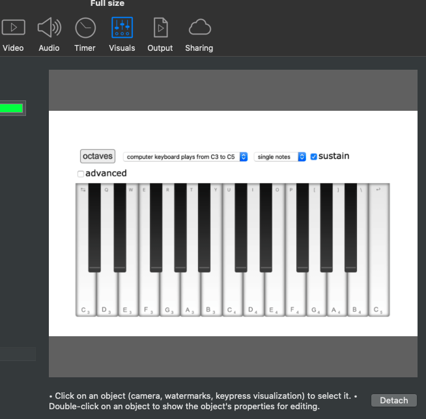This screenshot has width=426, height=419.
Task: Click the green audio level bar
Action: (x=12, y=108)
